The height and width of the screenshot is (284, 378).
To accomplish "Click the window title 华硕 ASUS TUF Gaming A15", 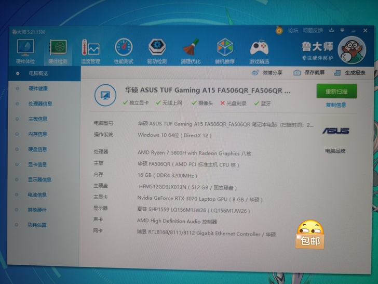I will (208, 91).
